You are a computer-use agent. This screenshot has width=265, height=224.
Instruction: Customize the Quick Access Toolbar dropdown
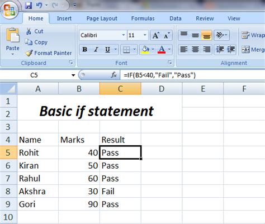click(x=74, y=6)
